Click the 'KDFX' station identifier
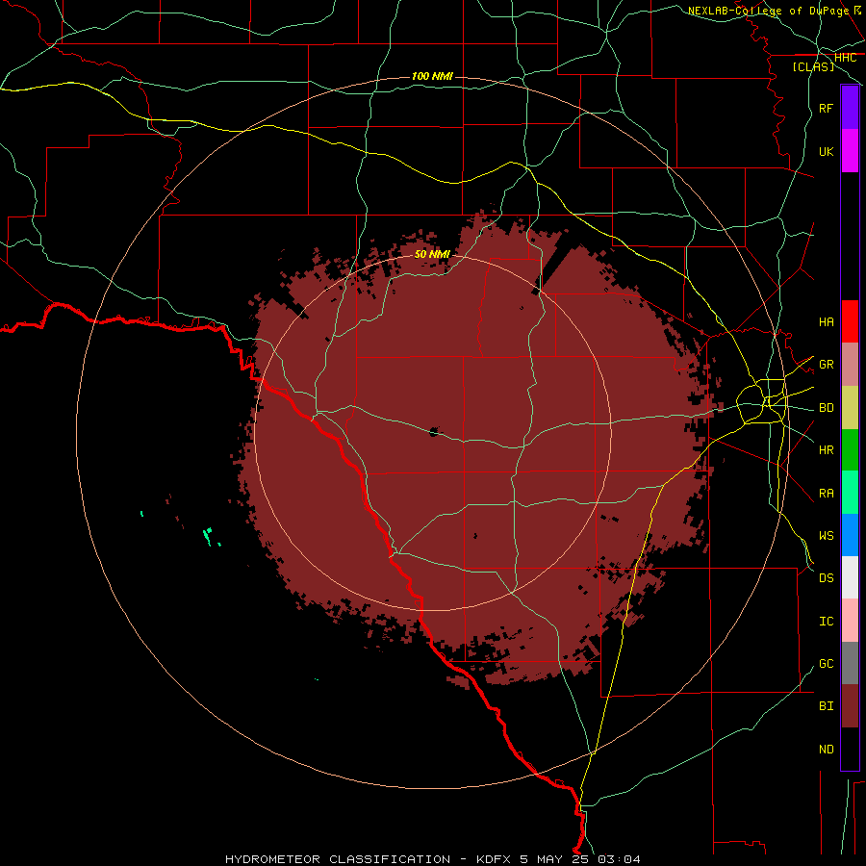 pyautogui.click(x=494, y=859)
